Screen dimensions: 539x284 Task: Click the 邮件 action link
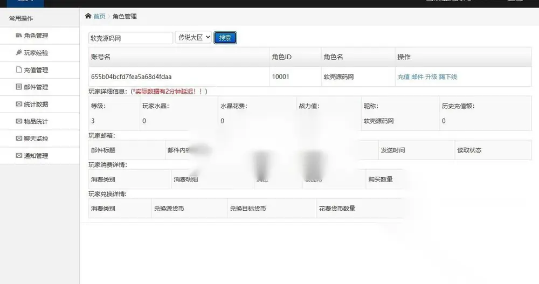click(417, 77)
